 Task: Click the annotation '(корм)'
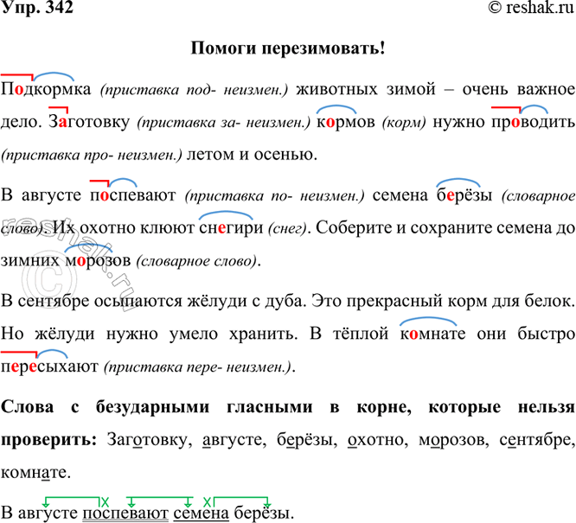coord(403,124)
